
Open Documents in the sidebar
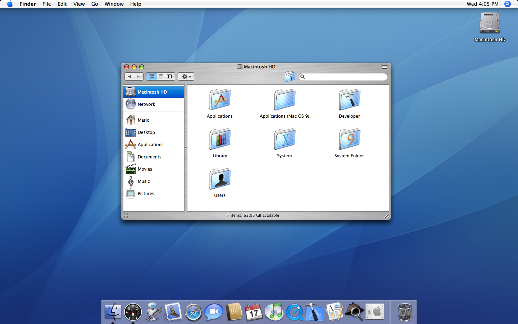pos(154,157)
